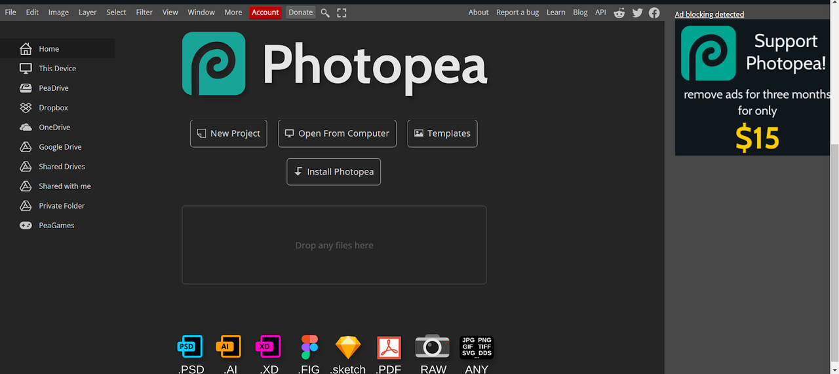Viewport: 839px width, 374px height.
Task: Open the Reddit icon link
Action: 619,12
